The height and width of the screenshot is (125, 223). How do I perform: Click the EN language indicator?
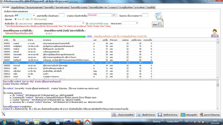click(187, 121)
